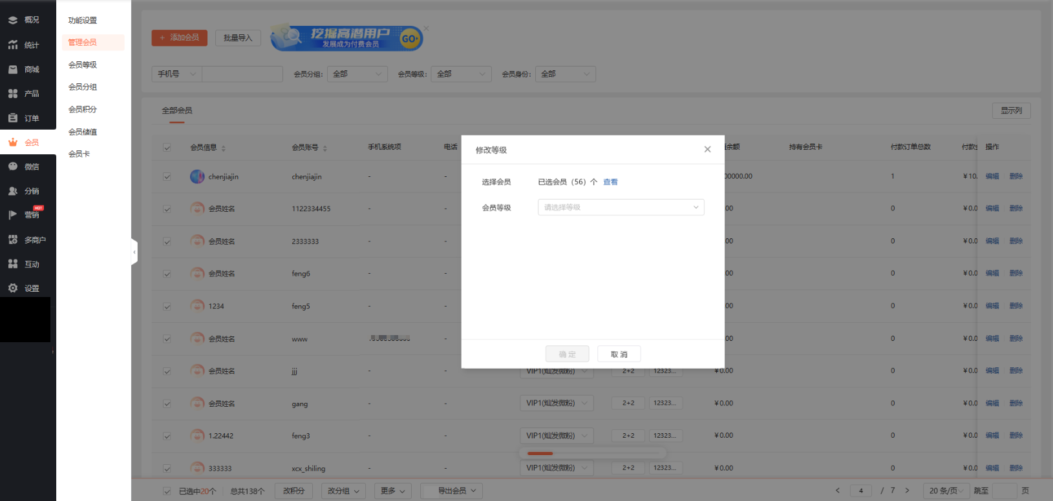Screen dimensions: 1053x501
Task: Uncheck checkbox for account 1122334455
Action: pos(167,209)
